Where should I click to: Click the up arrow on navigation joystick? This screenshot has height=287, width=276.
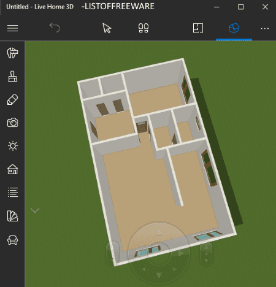point(159,232)
